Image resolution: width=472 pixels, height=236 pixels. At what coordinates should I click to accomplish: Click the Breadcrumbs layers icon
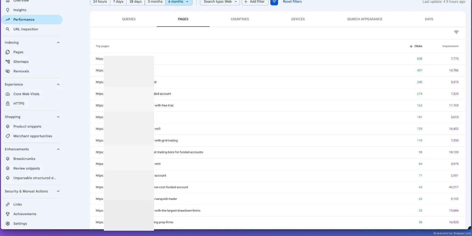click(x=8, y=159)
